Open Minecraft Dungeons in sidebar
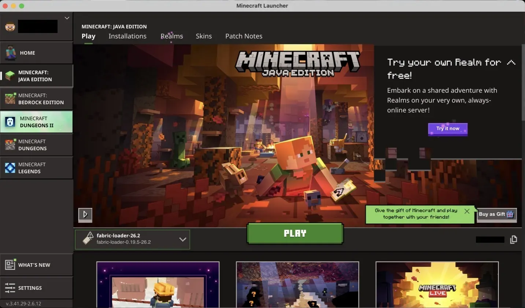 [x=36, y=145]
